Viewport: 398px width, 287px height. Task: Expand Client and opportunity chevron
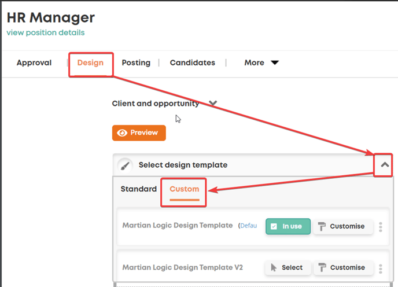coord(213,103)
